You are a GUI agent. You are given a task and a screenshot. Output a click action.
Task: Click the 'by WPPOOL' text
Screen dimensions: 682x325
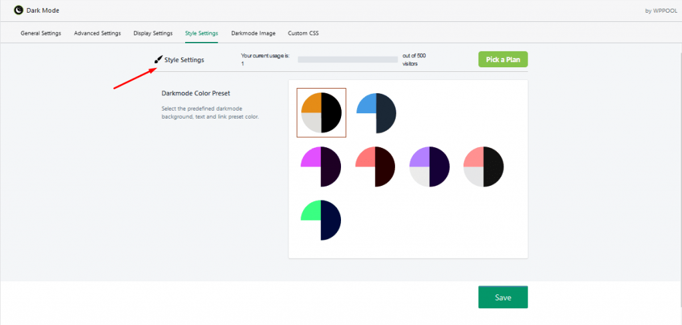coord(661,11)
